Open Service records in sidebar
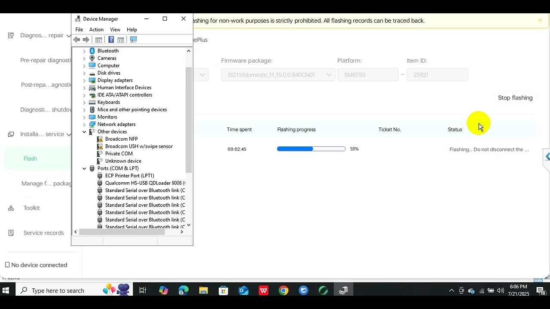The height and width of the screenshot is (309, 550). (43, 233)
